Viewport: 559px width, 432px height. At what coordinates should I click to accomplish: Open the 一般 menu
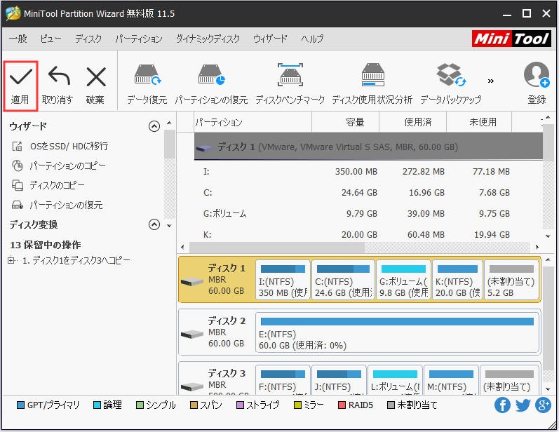[18, 39]
